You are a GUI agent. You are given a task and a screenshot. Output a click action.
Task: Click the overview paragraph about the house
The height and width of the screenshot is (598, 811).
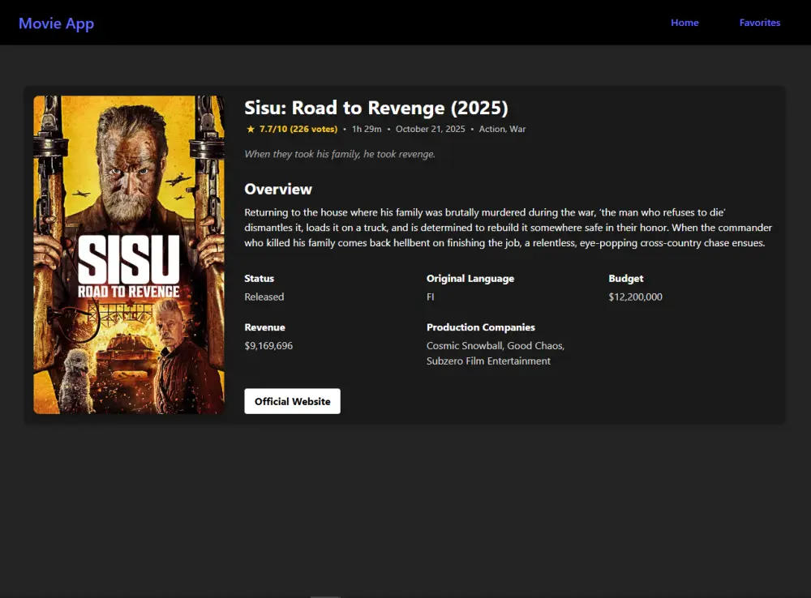[508, 228]
